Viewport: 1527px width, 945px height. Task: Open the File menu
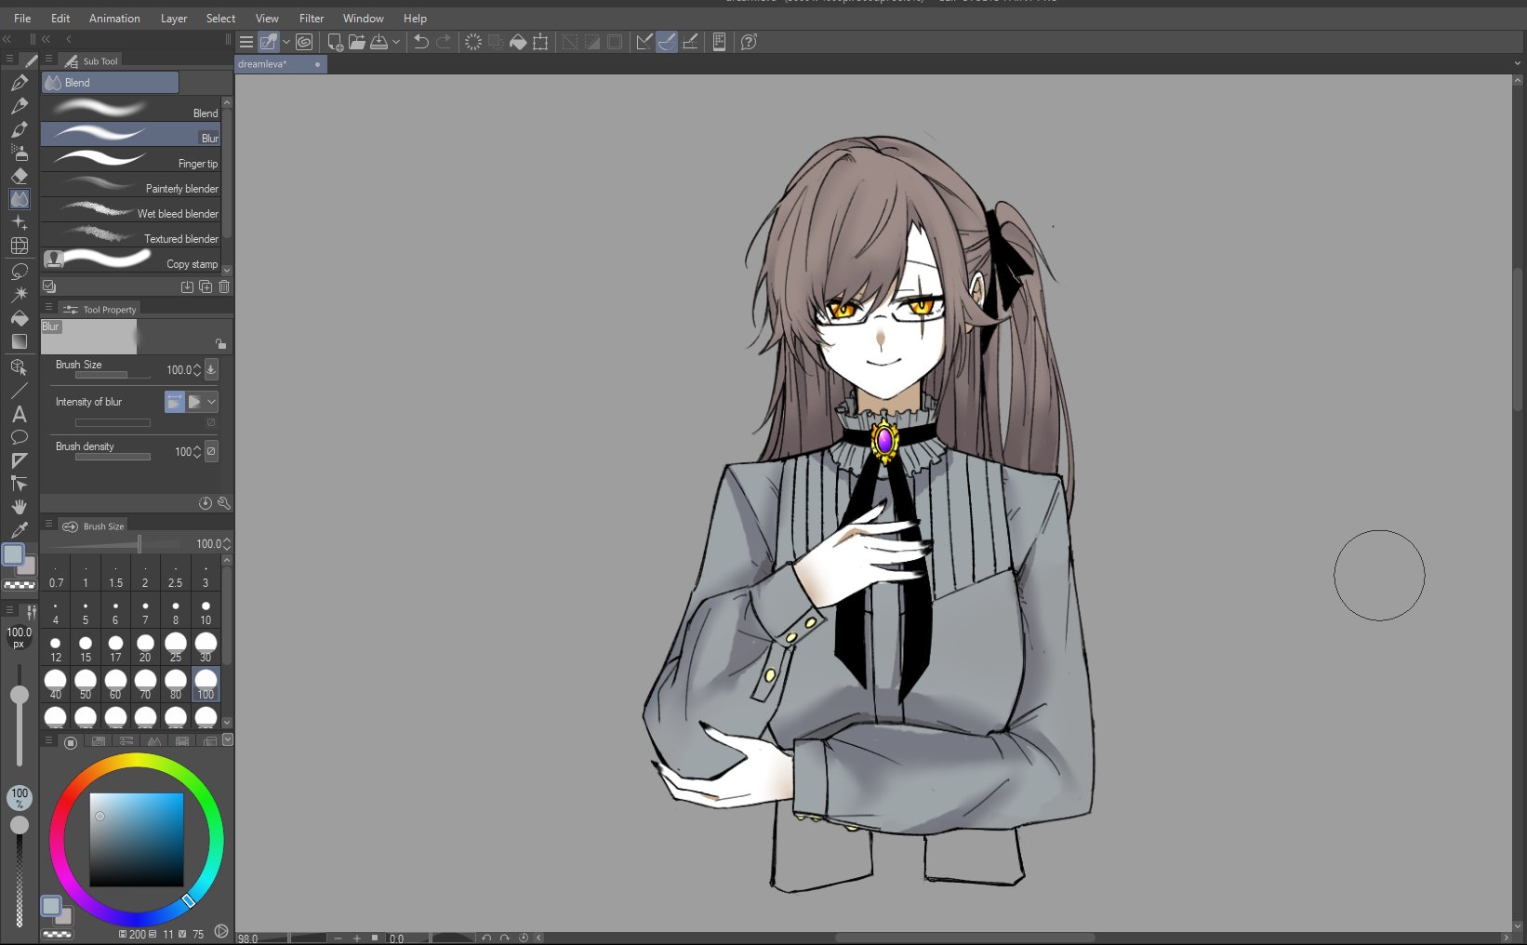22,18
